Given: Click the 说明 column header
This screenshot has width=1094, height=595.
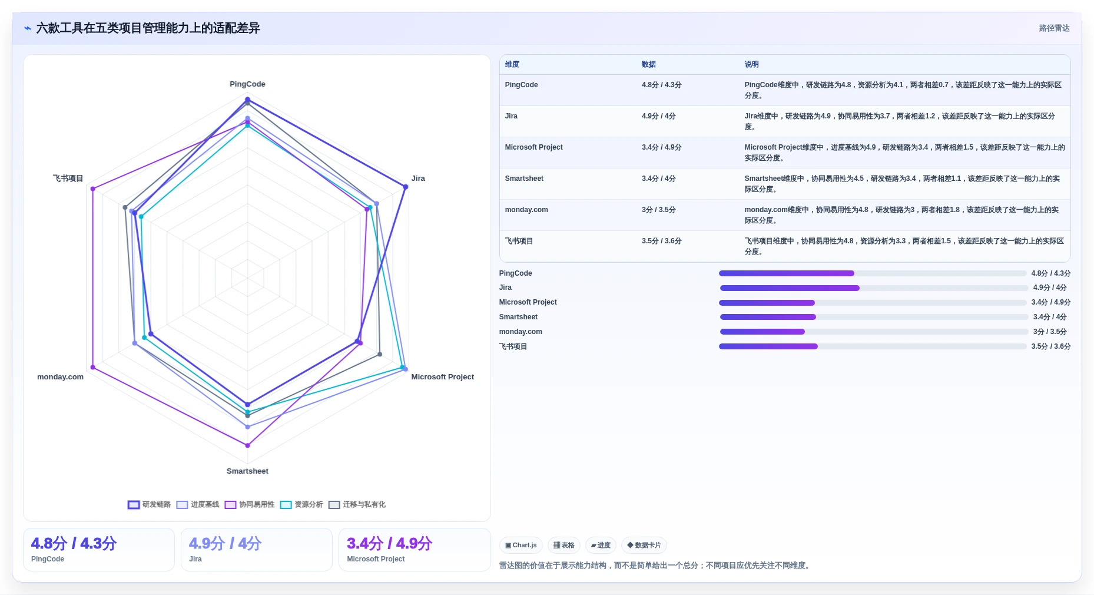Looking at the screenshot, I should pyautogui.click(x=751, y=65).
